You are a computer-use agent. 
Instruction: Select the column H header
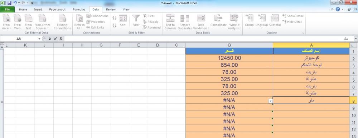[82, 45]
